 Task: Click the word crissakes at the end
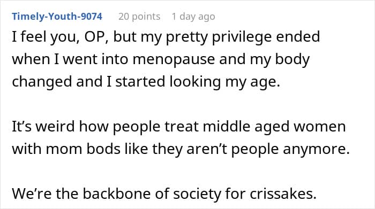tap(283, 193)
